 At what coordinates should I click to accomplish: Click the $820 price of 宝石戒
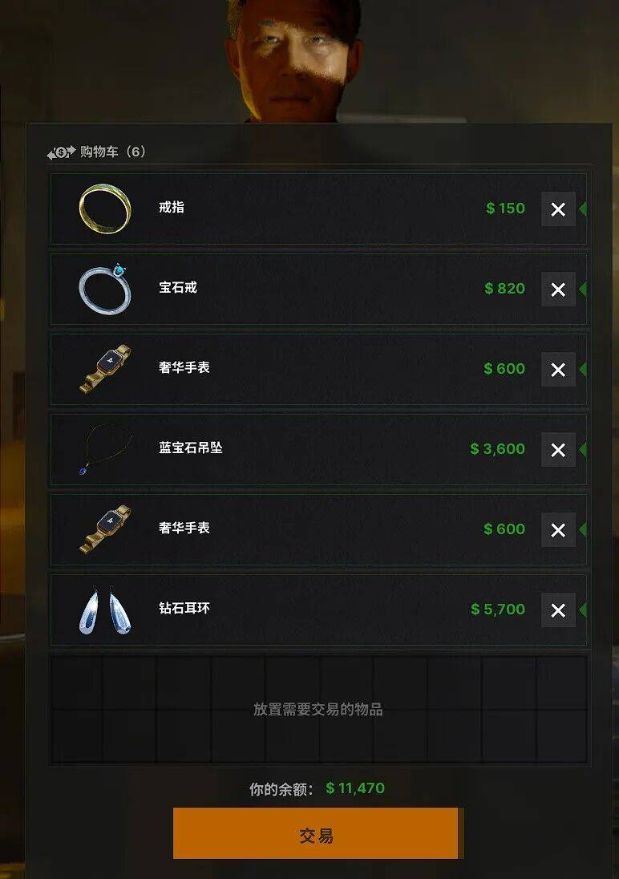(504, 289)
